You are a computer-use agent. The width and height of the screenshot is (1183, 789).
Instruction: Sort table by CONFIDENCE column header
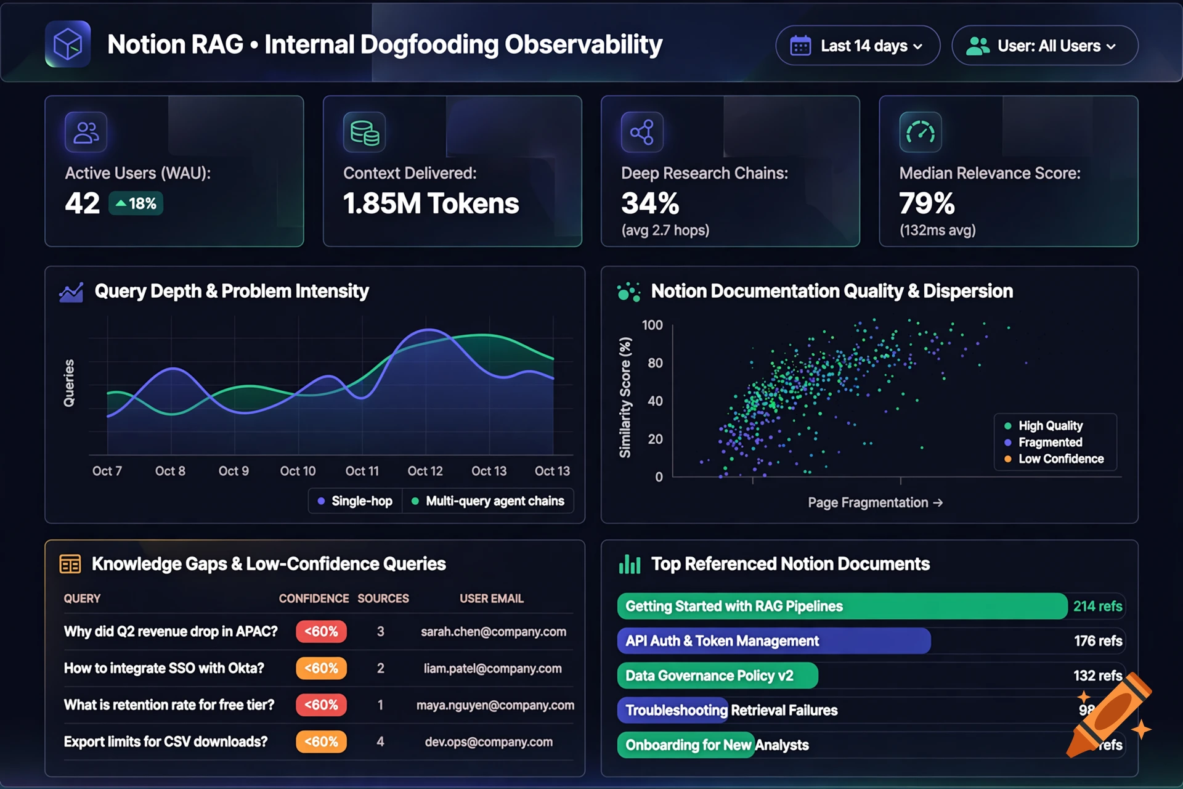tap(314, 599)
